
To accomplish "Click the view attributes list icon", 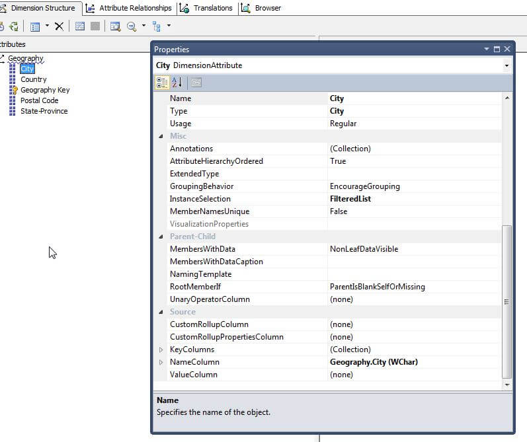I will point(35,26).
